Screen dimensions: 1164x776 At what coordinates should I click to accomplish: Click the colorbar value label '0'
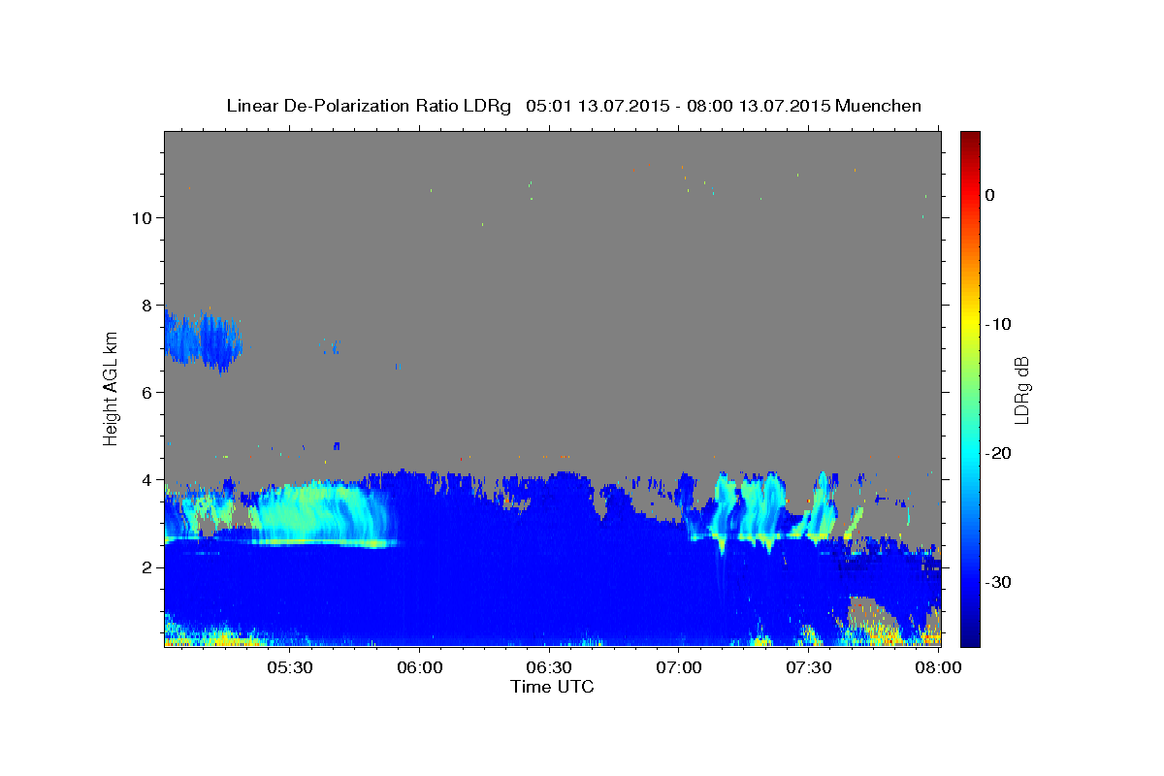(989, 195)
